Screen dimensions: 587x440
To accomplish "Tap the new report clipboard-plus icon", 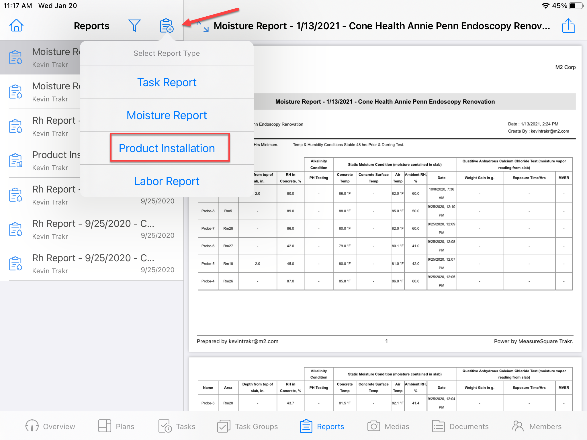I will pos(166,26).
